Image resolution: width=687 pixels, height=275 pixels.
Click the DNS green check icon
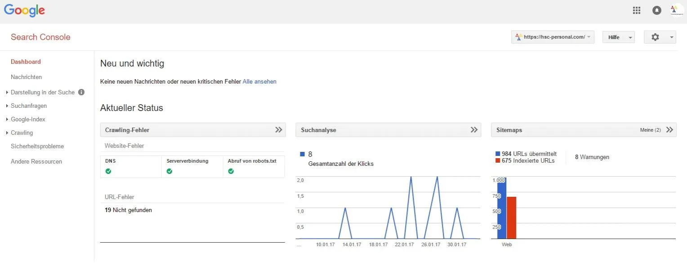(x=108, y=171)
